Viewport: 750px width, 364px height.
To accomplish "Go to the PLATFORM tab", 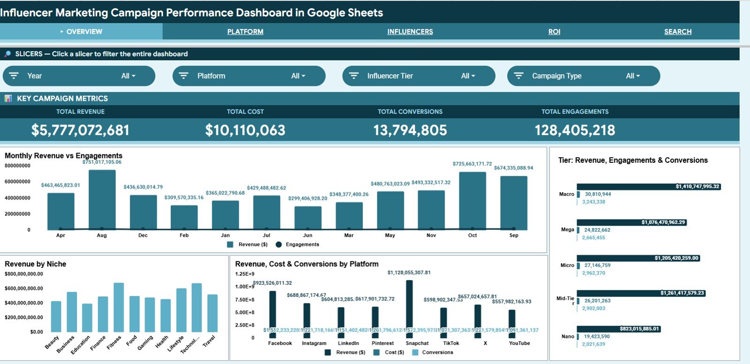I will pos(245,31).
